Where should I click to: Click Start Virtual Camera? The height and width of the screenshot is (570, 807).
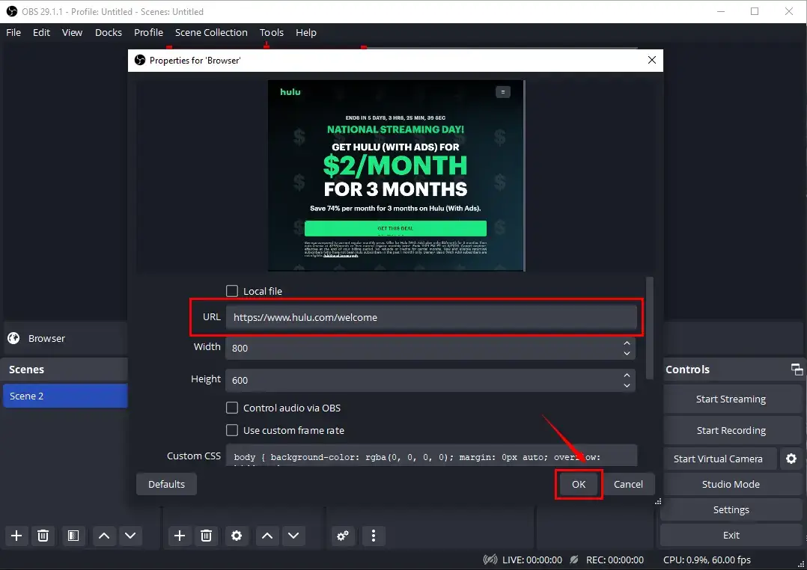click(x=719, y=459)
